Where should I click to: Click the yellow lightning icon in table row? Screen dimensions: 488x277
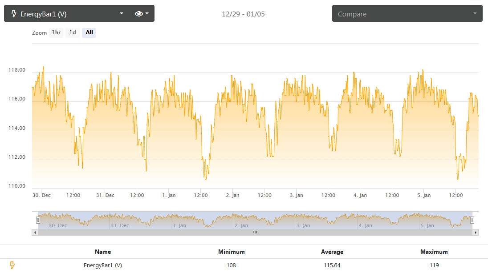click(x=12, y=265)
